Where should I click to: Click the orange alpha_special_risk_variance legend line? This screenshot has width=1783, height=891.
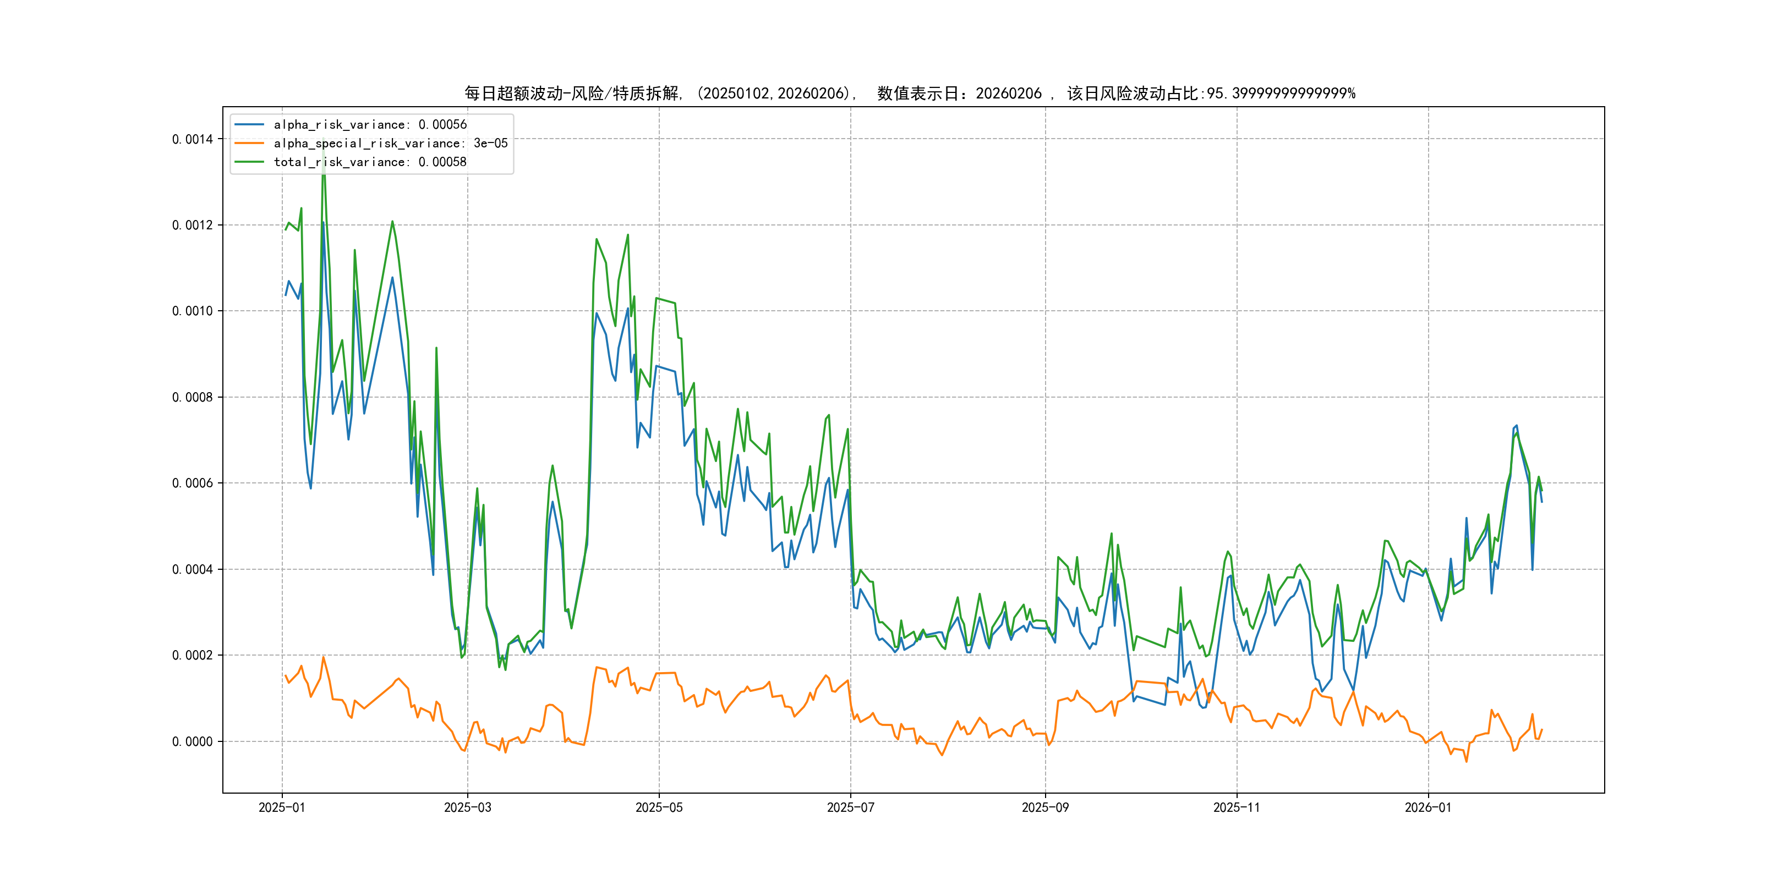click(249, 143)
